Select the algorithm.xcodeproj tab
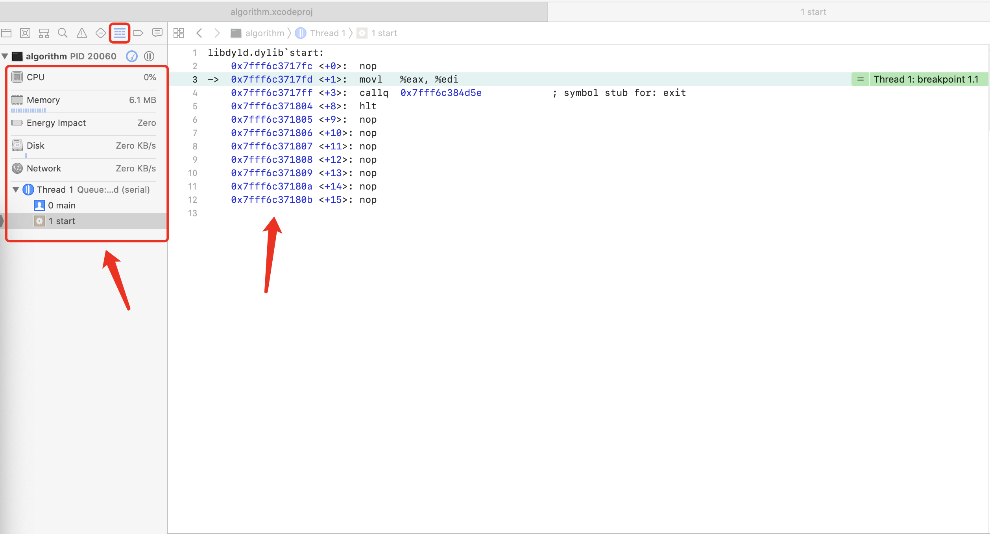 point(272,12)
